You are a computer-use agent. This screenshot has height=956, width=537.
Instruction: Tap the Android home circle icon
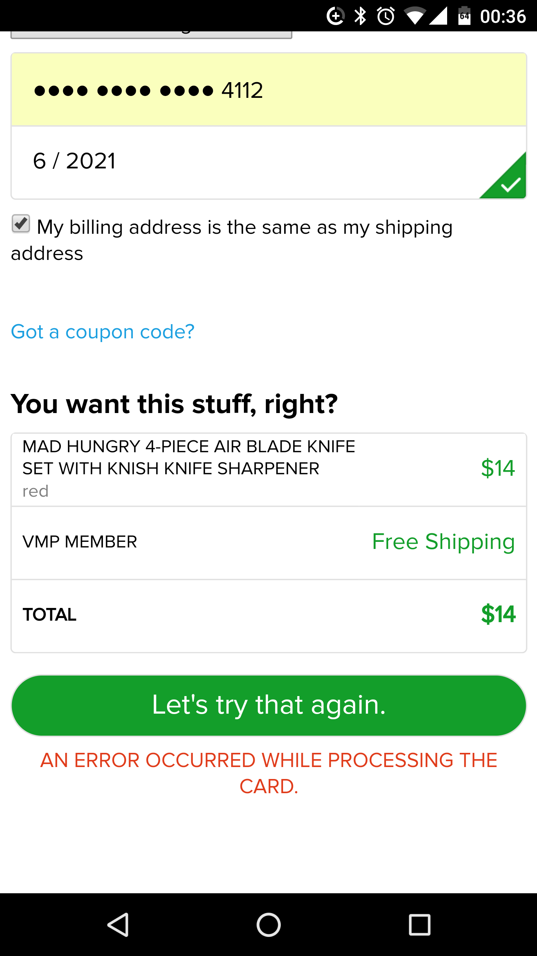[x=268, y=925]
